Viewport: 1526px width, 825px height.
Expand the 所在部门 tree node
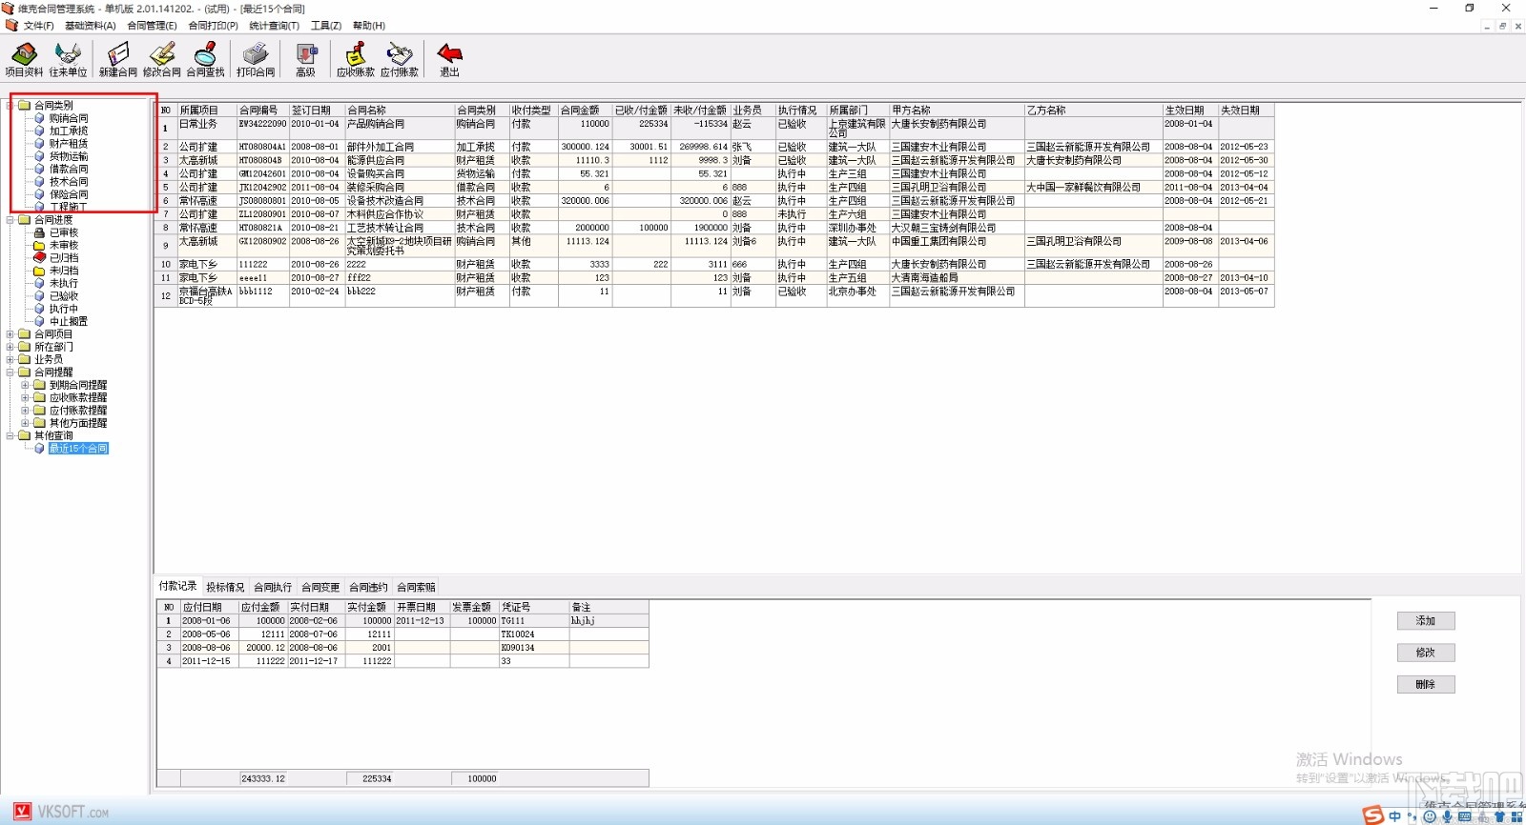tap(10, 347)
